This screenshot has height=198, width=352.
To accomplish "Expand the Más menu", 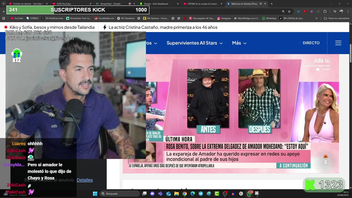I will tap(239, 43).
